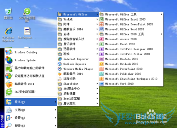Viewport: 177px width, 128px height.
Task: Click Windows Media Player icon
Action: 60,69
